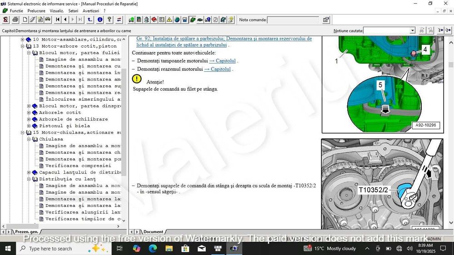Image resolution: width=454 pixels, height=255 pixels.
Task: Click the jump-to-next match arrow icon
Action: coord(448,30)
